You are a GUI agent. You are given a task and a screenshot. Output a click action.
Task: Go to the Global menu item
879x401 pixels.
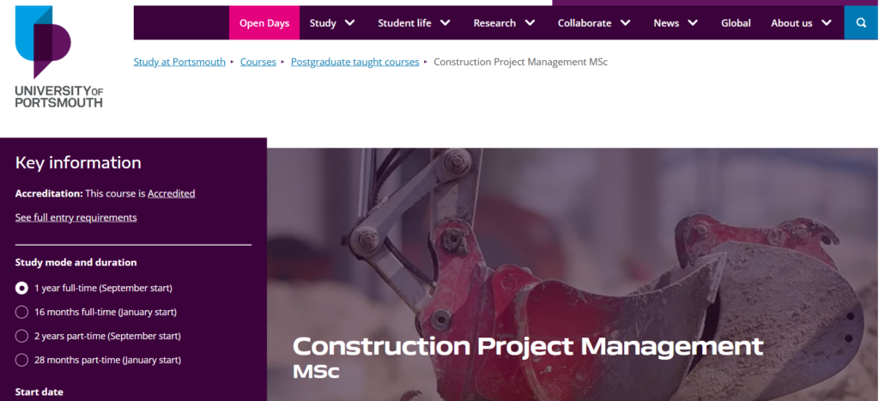(x=736, y=23)
